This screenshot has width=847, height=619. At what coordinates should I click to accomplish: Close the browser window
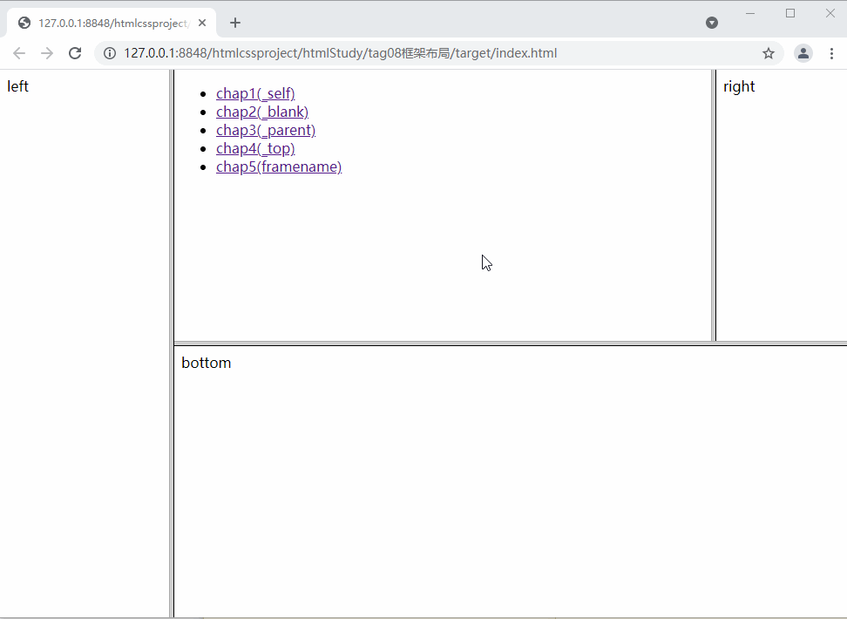pos(830,14)
